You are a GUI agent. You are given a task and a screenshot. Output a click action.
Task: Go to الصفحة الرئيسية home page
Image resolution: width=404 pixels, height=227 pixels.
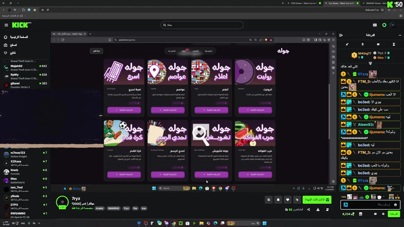coord(16,37)
